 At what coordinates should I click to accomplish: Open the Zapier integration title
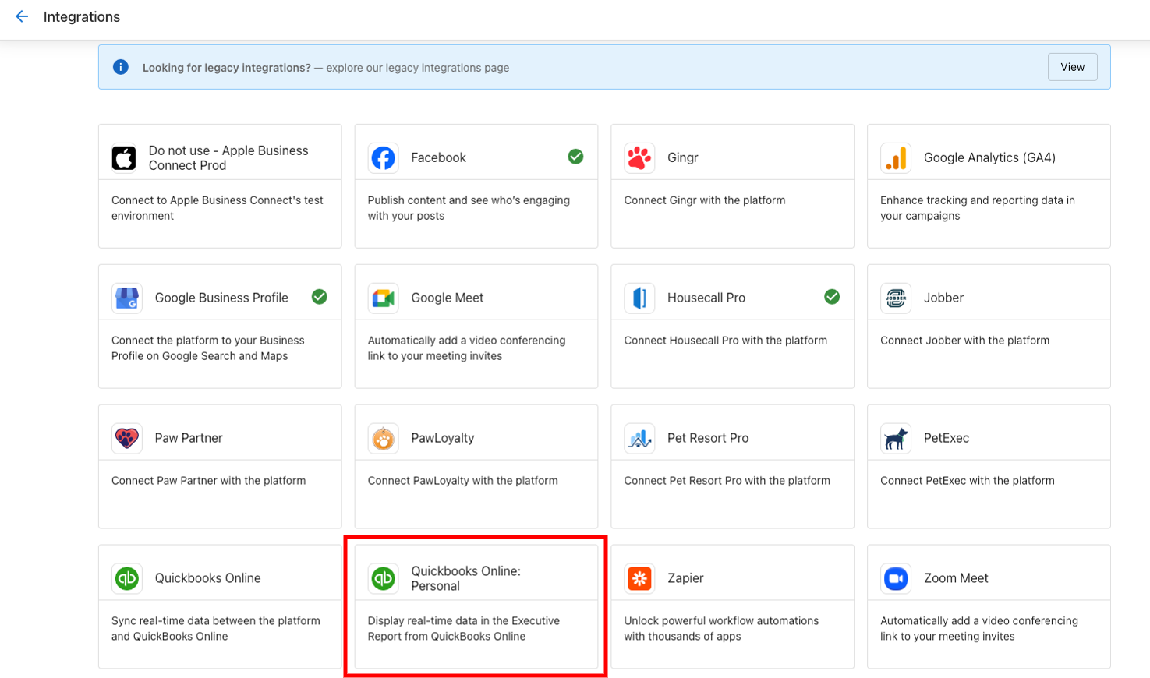pos(685,578)
